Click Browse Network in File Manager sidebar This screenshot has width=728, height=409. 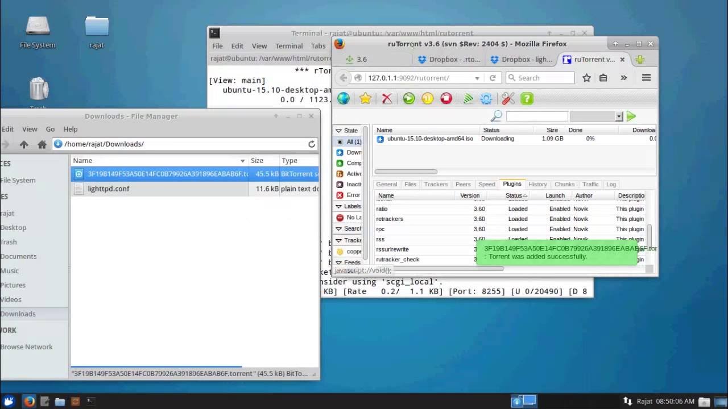click(26, 347)
